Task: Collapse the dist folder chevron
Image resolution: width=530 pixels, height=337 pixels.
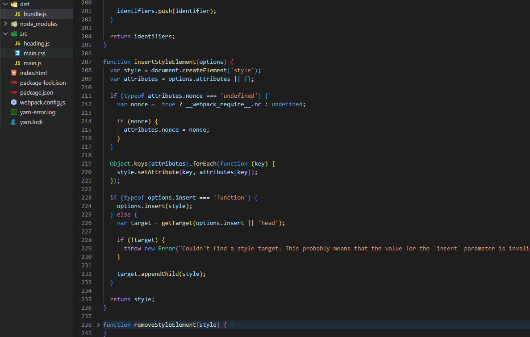Action: (x=5, y=4)
